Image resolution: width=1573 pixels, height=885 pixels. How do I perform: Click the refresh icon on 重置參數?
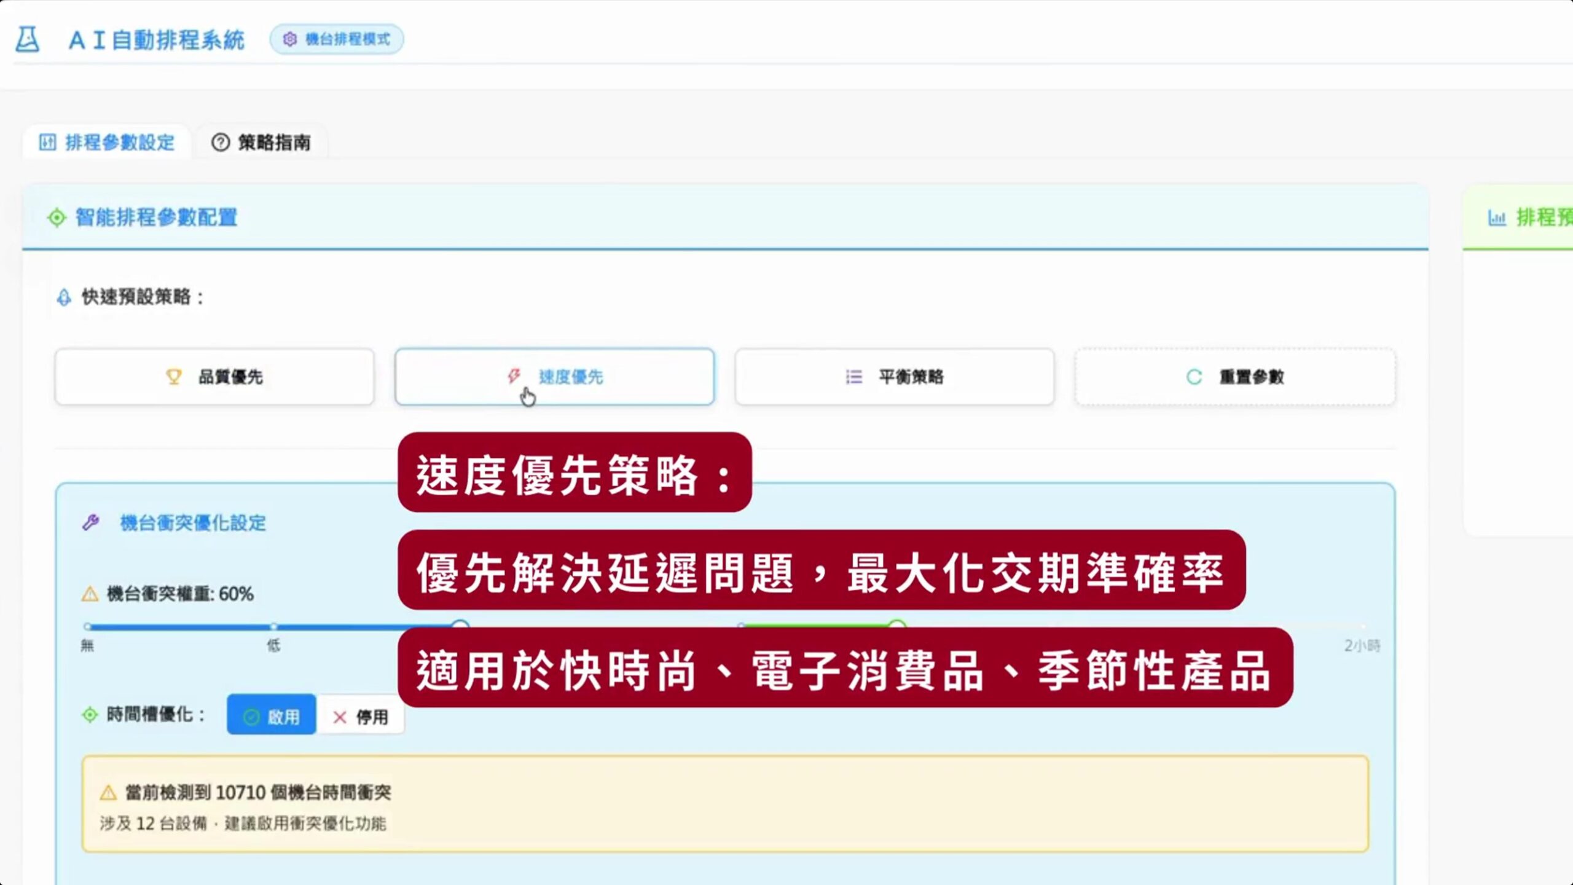click(x=1194, y=377)
